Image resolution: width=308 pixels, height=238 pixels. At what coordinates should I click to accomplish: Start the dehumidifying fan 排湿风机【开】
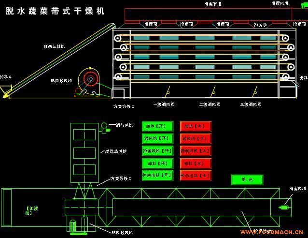(157, 150)
